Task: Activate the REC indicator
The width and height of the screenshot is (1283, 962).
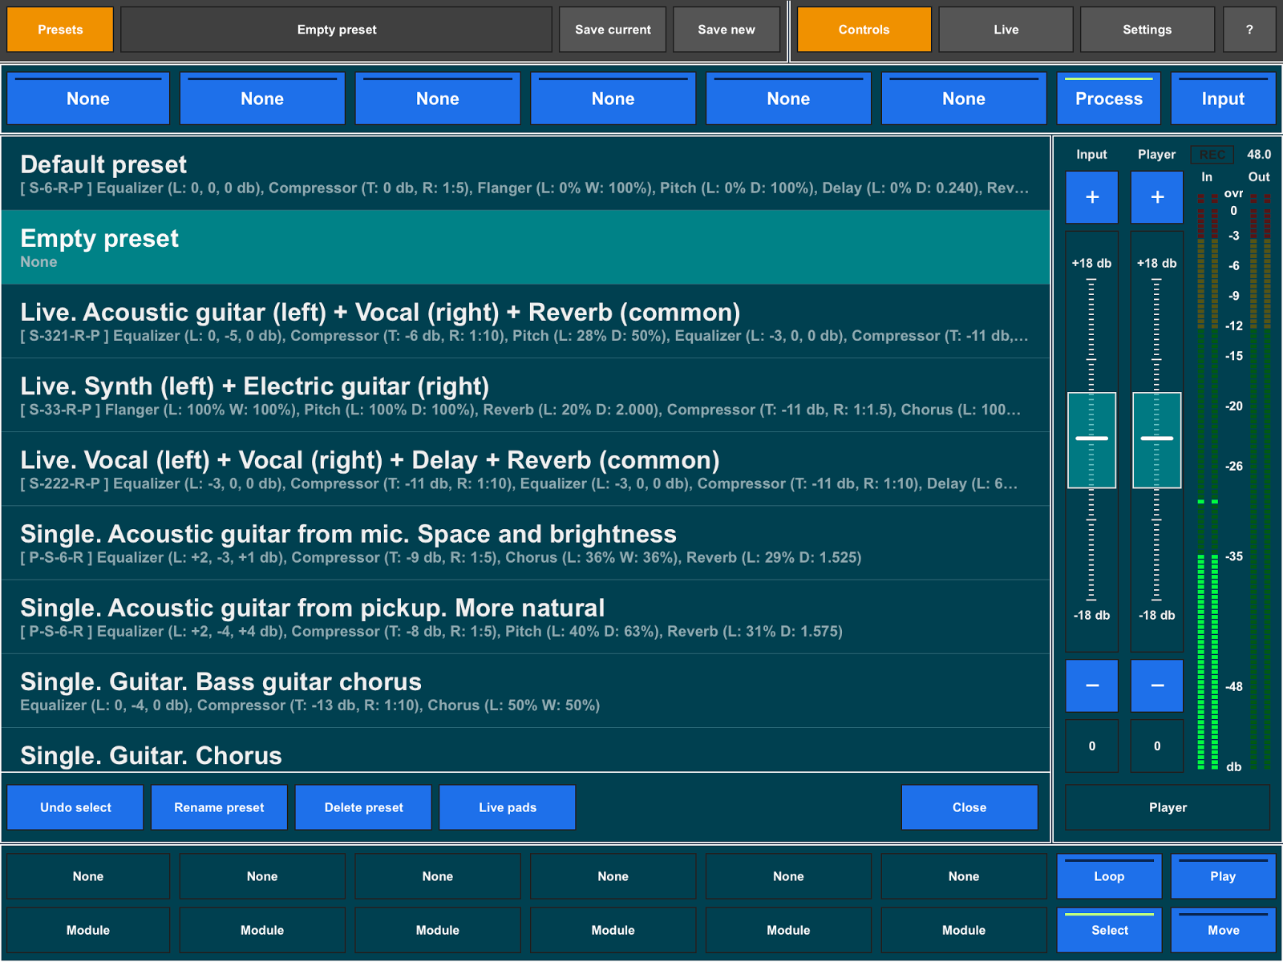Action: (1211, 154)
